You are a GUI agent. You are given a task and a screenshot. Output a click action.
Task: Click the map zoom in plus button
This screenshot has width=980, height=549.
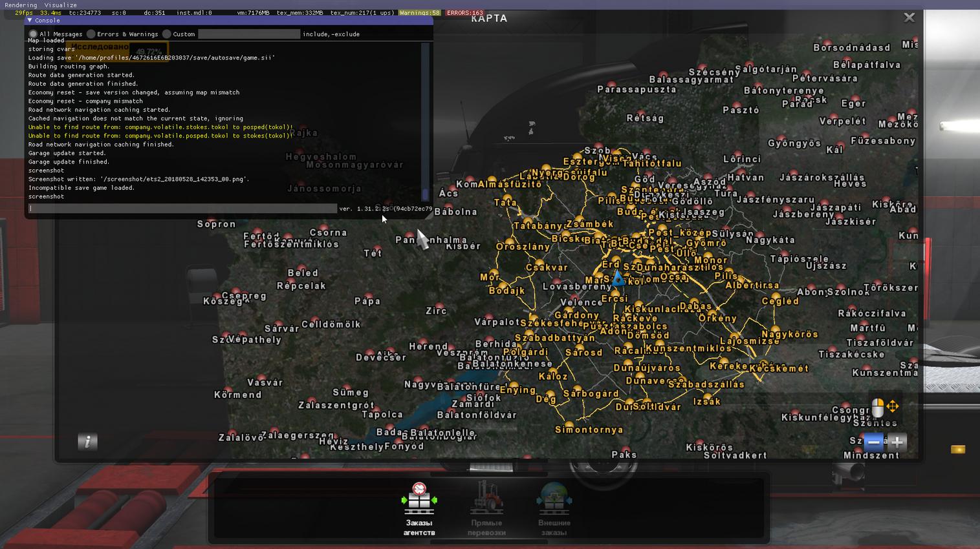(897, 442)
